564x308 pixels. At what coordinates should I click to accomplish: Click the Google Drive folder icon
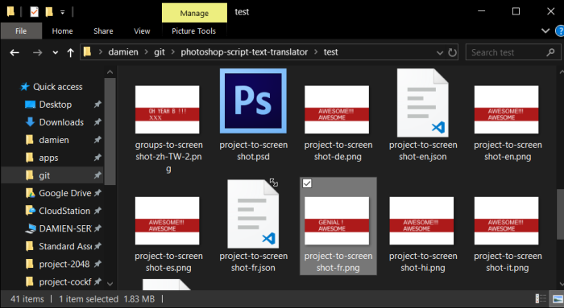[31, 193]
